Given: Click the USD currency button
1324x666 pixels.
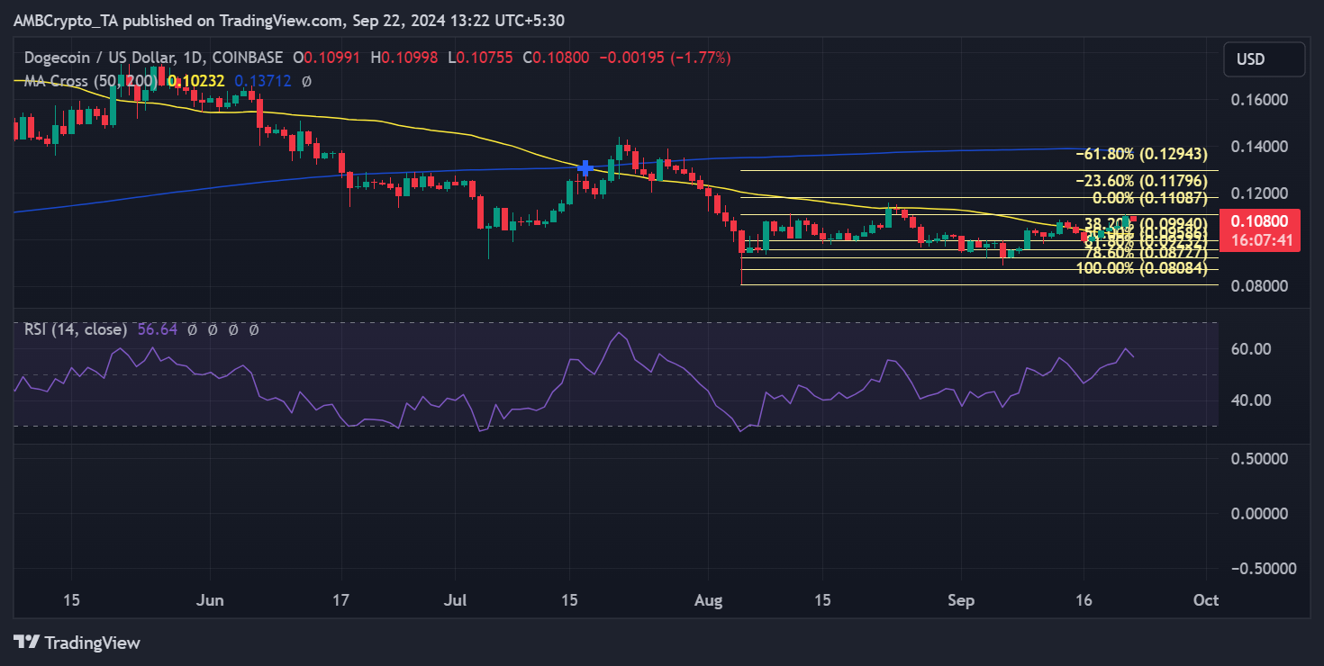Looking at the screenshot, I should [x=1264, y=59].
